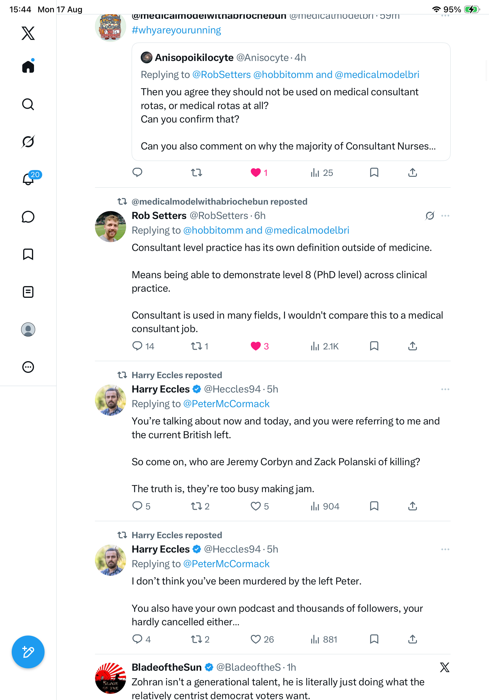489x700 pixels.
Task: Open more options on Rob Setters post
Action: point(445,216)
